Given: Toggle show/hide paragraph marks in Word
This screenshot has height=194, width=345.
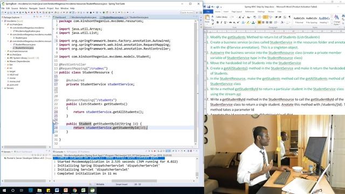Looking at the screenshot, I should tap(289, 17).
